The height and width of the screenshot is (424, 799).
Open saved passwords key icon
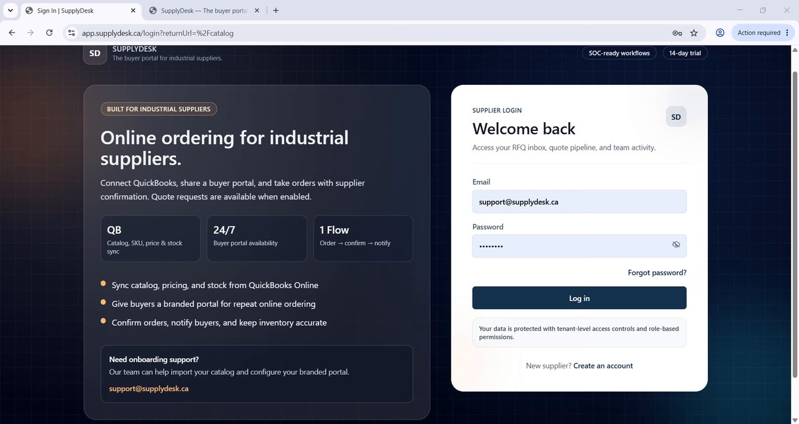[x=677, y=33]
